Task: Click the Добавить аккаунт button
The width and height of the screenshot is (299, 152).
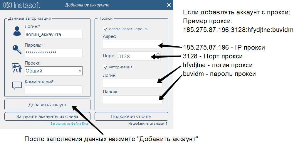Action: (48, 104)
